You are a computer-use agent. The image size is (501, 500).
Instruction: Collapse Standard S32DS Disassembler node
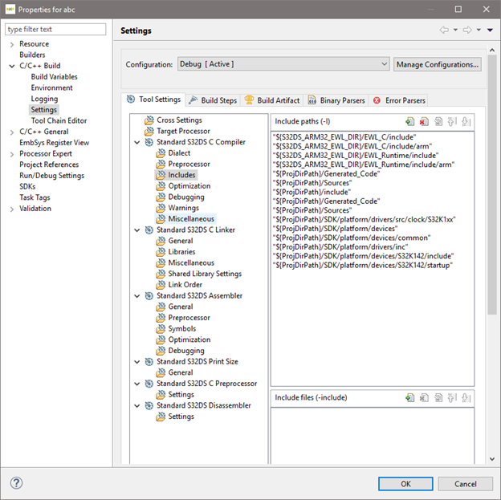[x=136, y=406]
